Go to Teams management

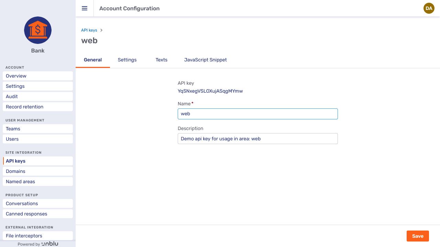(x=38, y=129)
